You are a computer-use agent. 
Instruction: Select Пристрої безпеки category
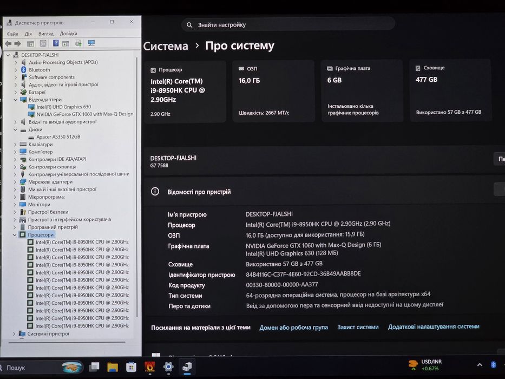click(x=48, y=212)
